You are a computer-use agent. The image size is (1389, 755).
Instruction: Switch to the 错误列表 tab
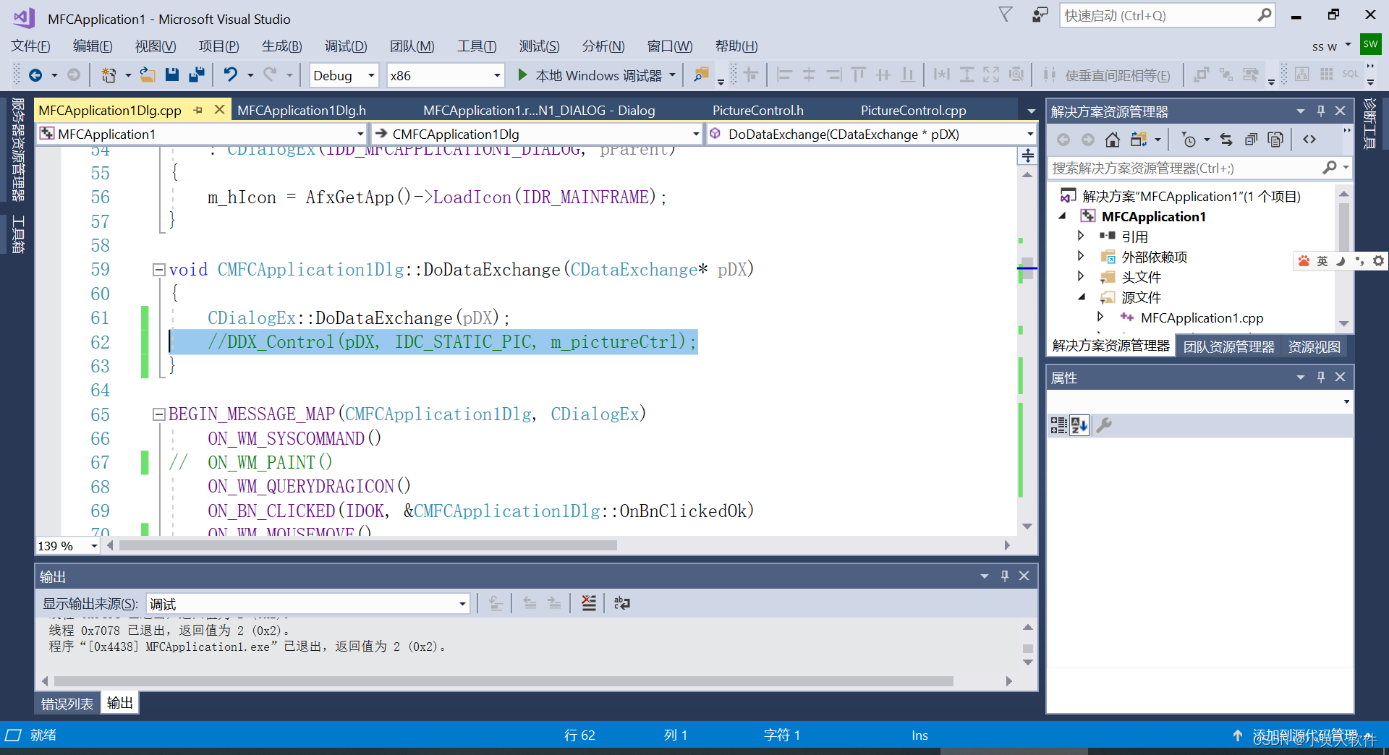(x=67, y=703)
